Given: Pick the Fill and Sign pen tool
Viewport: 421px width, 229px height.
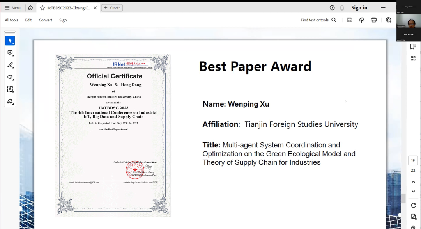Looking at the screenshot, I should click(x=10, y=101).
